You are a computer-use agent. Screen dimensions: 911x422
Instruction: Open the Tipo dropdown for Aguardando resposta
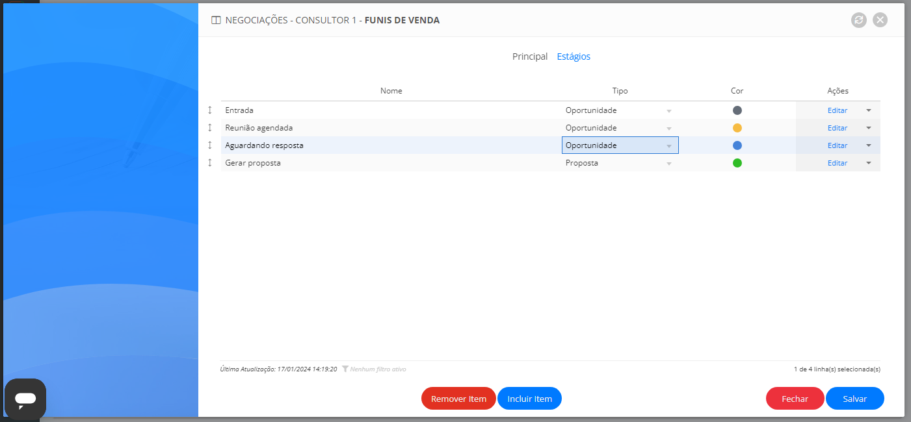pyautogui.click(x=669, y=145)
